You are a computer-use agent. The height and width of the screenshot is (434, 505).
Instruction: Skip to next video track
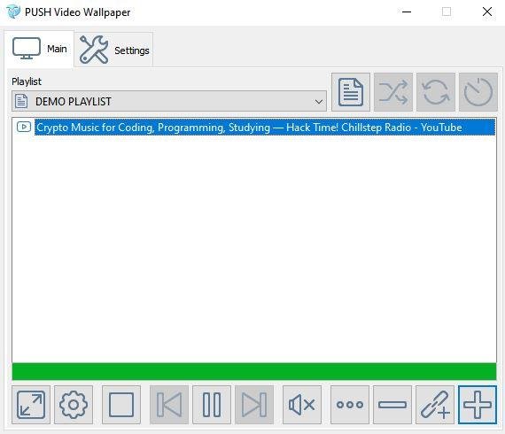(x=254, y=405)
